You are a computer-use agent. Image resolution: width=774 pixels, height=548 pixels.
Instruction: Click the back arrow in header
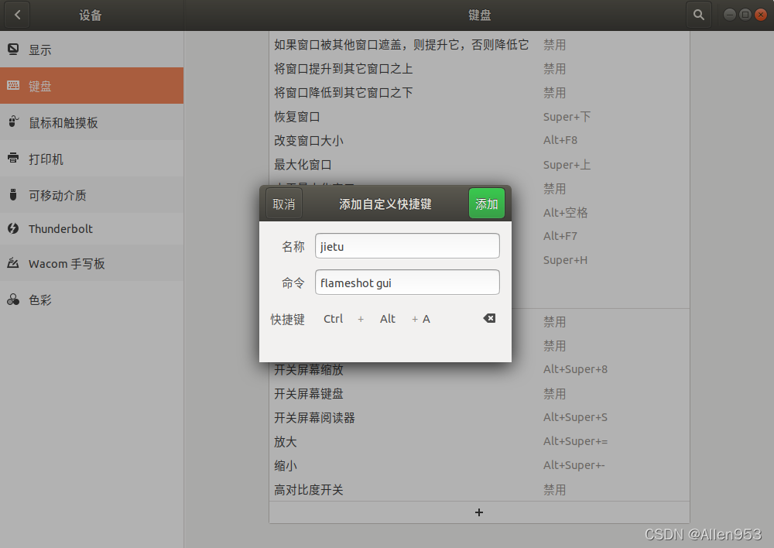click(17, 15)
